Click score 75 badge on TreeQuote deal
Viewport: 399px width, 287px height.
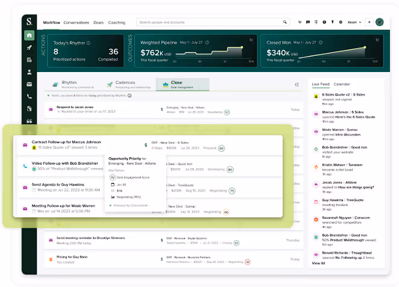tap(232, 191)
